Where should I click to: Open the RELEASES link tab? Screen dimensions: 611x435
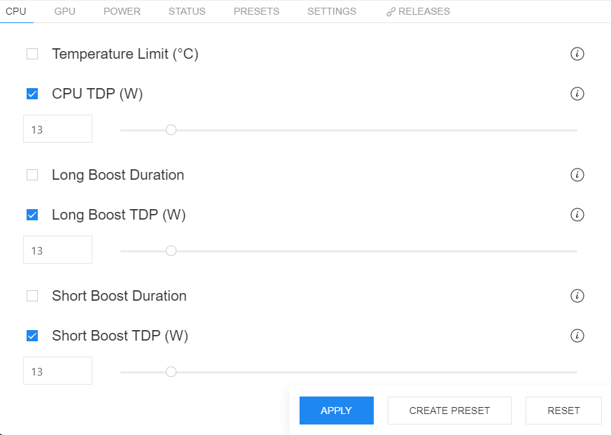(418, 11)
